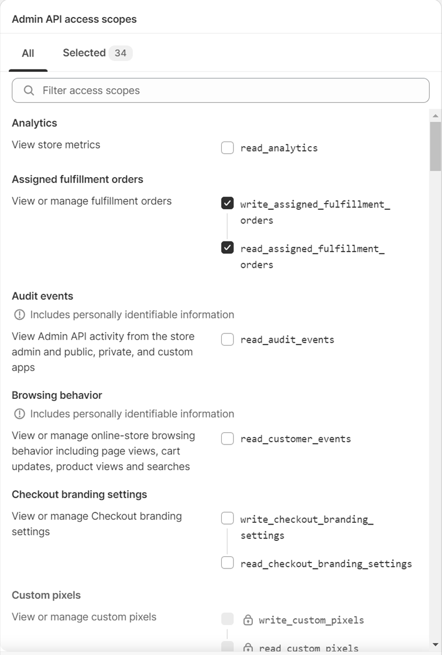Enable write_checkout_branding_settings scope
The width and height of the screenshot is (442, 655).
click(228, 518)
